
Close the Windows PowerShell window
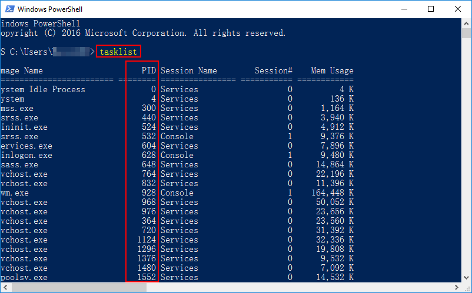[458, 9]
